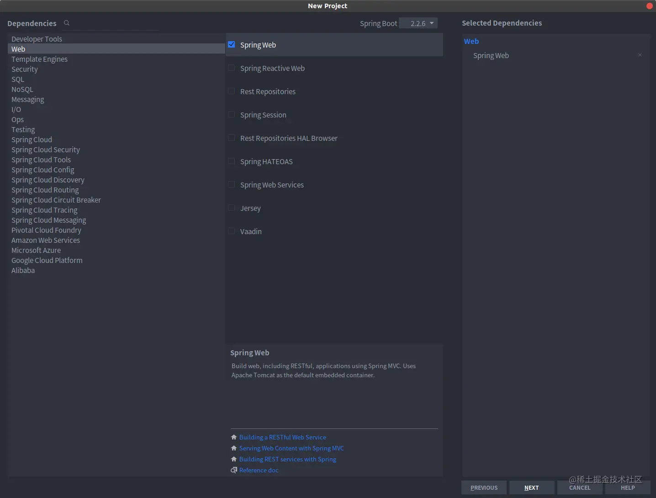This screenshot has width=656, height=498.
Task: Check the Rest Repositories checkbox
Action: point(232,91)
